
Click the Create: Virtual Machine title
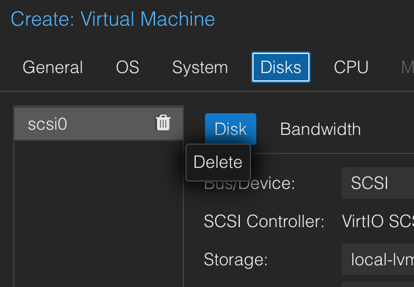click(113, 19)
